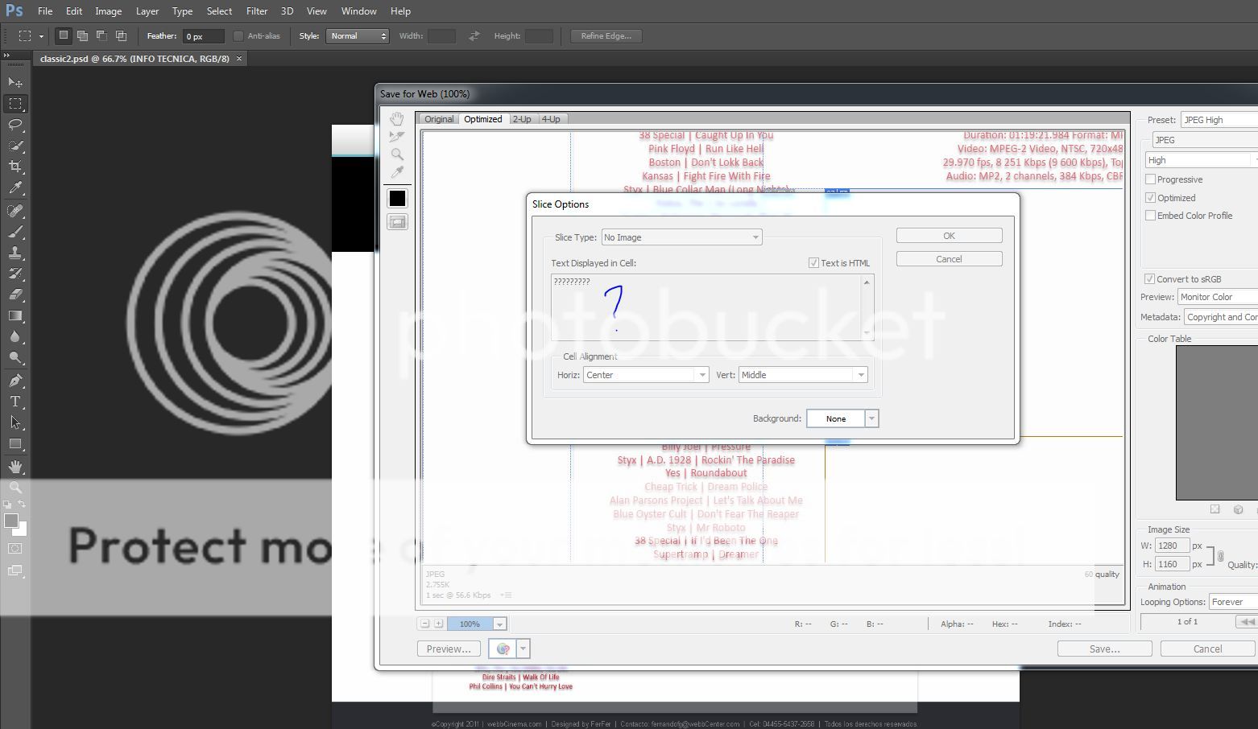1258x729 pixels.
Task: Select the Eyedropper tool in toolbox
Action: (x=15, y=188)
